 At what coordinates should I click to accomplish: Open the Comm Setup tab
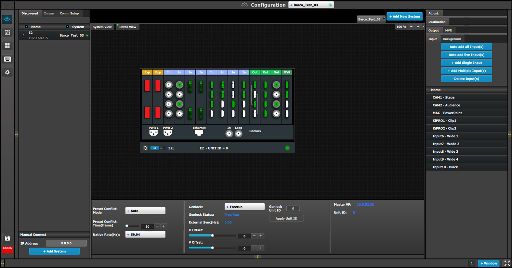(69, 13)
